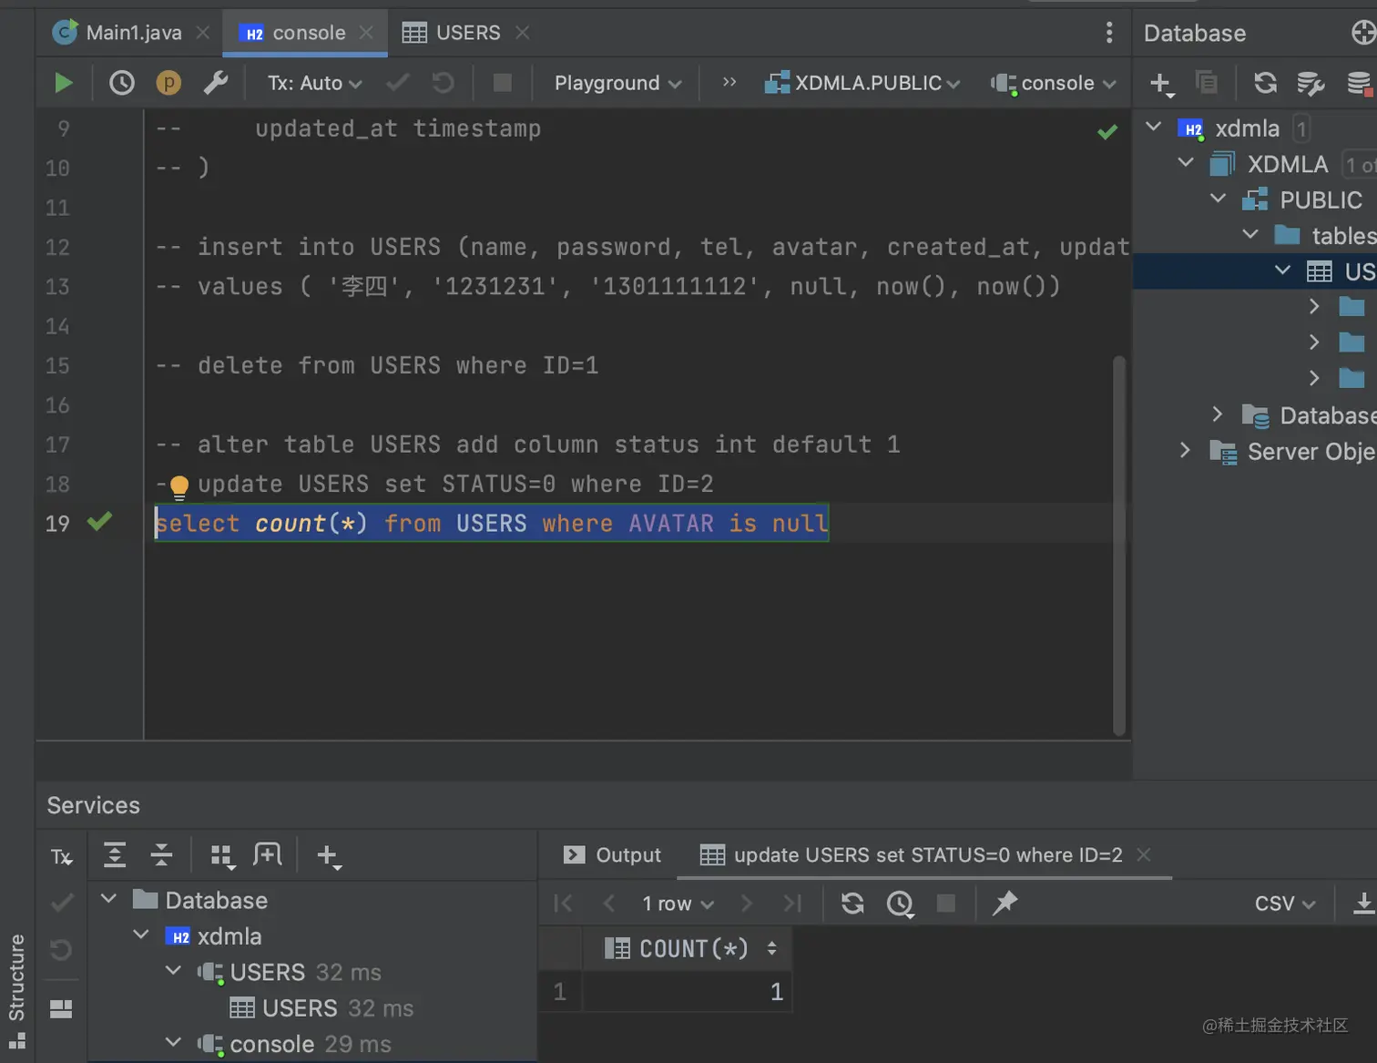
Task: Open settings wrench icon in console toolbar
Action: coord(216,83)
